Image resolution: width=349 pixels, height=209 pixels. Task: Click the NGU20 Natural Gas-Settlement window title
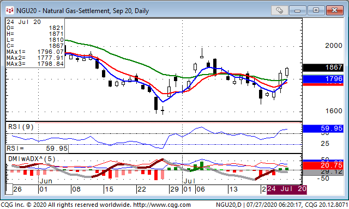point(82,11)
